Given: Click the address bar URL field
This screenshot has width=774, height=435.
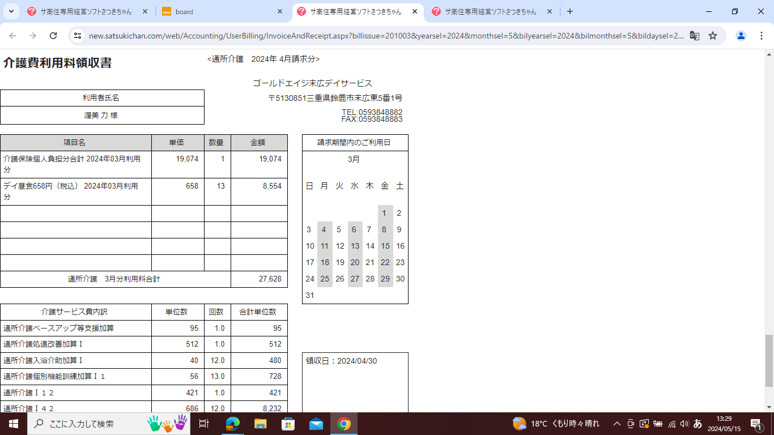Looking at the screenshot, I should 385,36.
